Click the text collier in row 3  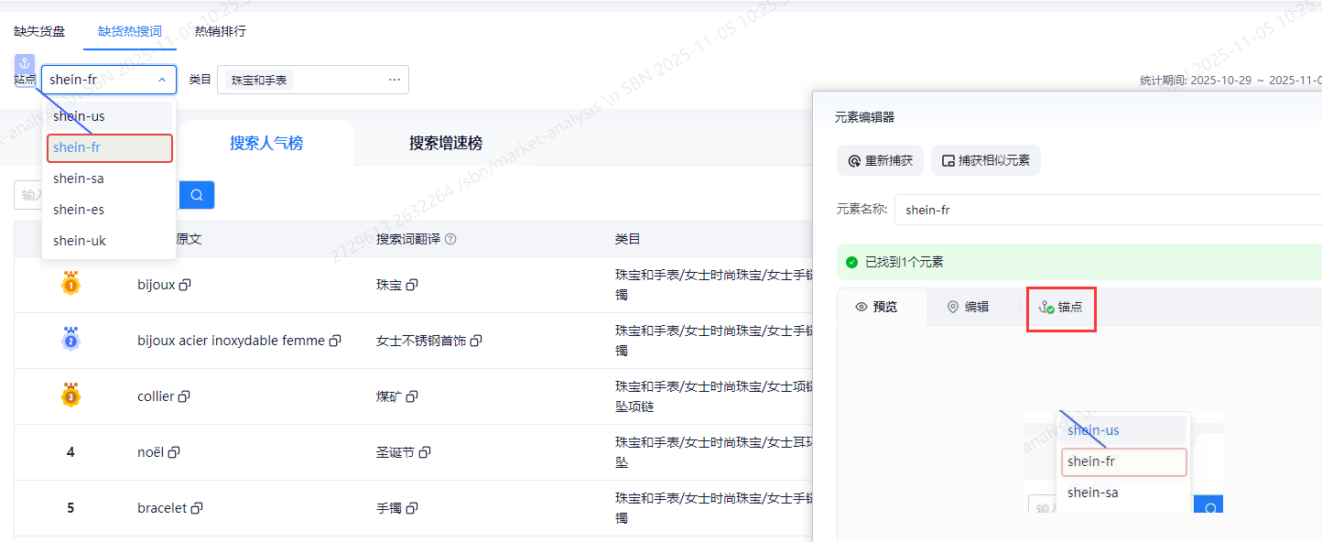(156, 396)
